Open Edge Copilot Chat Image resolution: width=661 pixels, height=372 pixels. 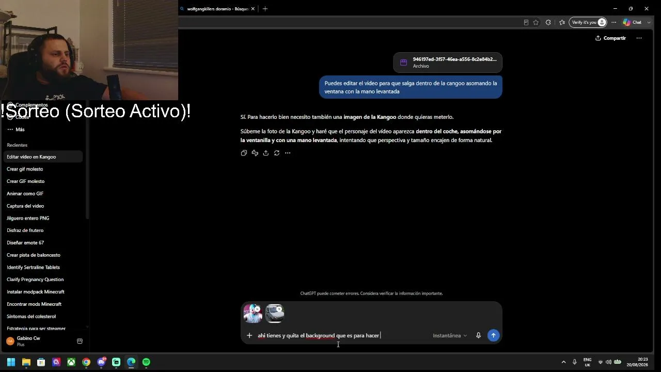(x=632, y=22)
